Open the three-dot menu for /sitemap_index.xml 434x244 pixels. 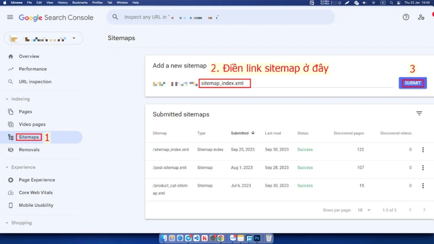423,150
